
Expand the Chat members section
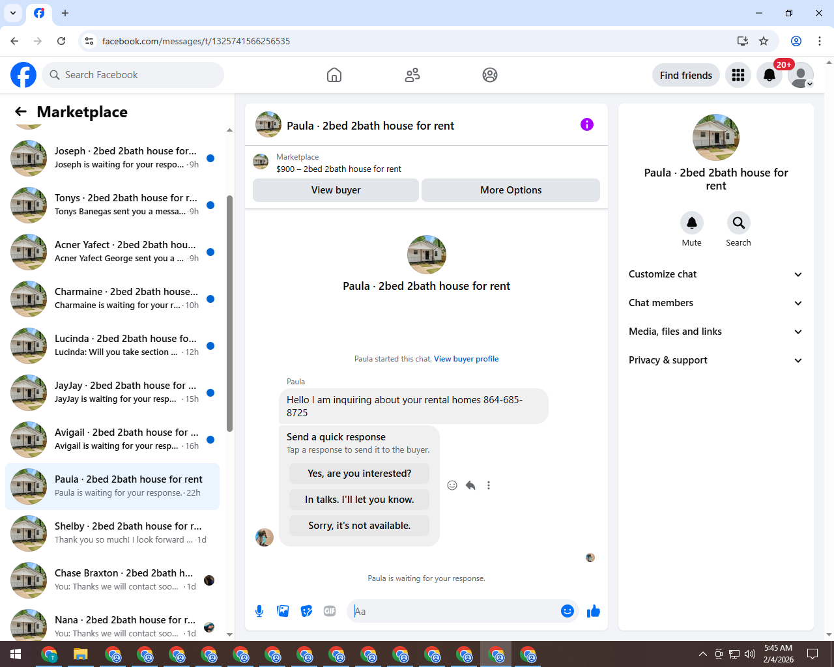pyautogui.click(x=715, y=303)
